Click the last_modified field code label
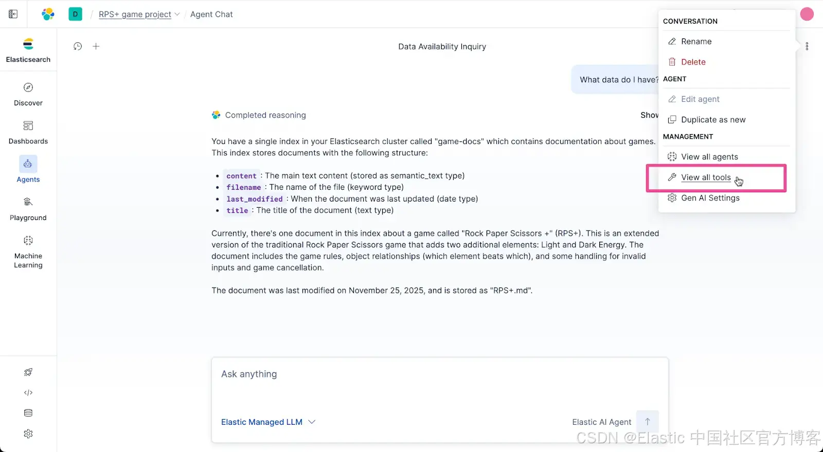The image size is (823, 452). (x=254, y=199)
